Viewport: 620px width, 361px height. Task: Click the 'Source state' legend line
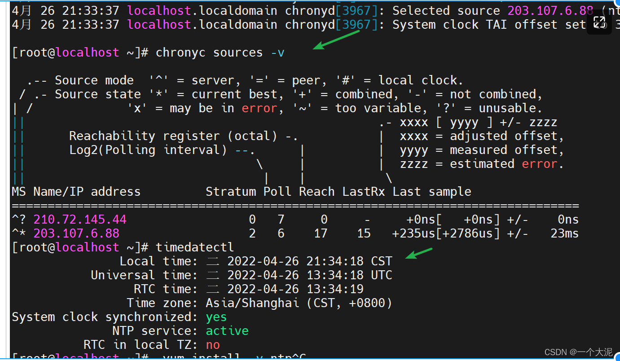pos(281,94)
